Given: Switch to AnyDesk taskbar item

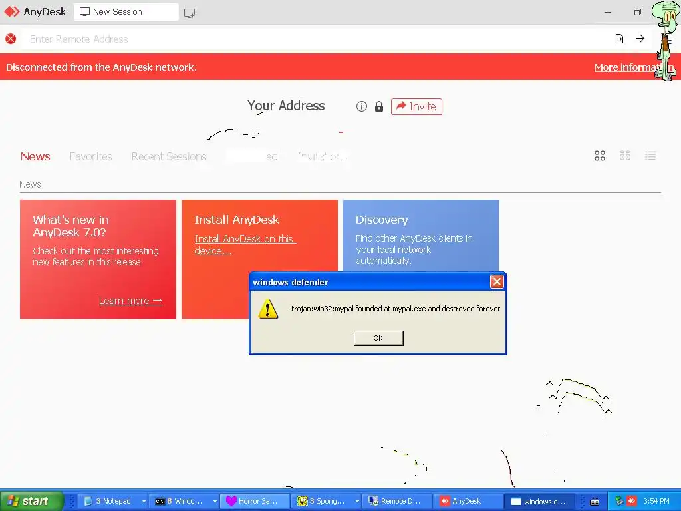Looking at the screenshot, I should click(468, 501).
